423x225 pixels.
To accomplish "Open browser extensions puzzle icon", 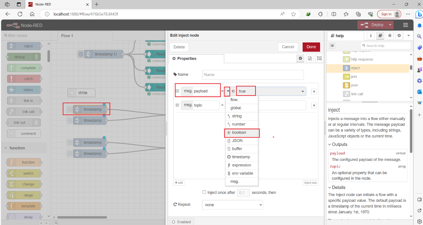I will coord(321,14).
